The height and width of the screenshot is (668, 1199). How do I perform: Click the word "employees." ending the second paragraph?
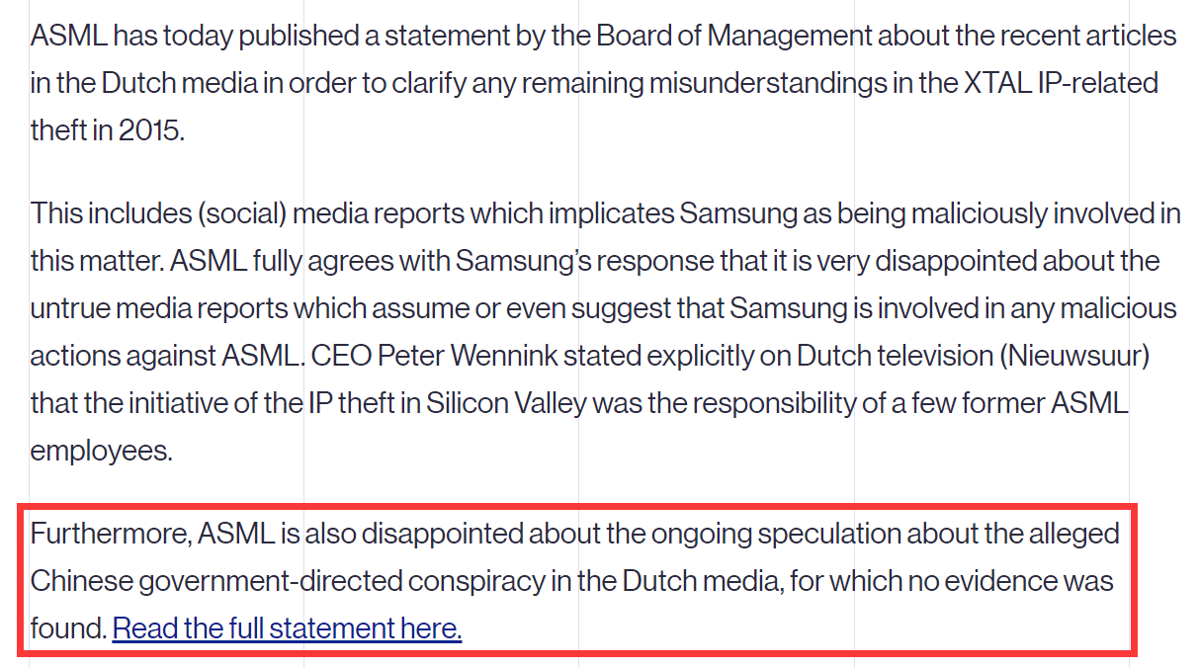click(102, 451)
